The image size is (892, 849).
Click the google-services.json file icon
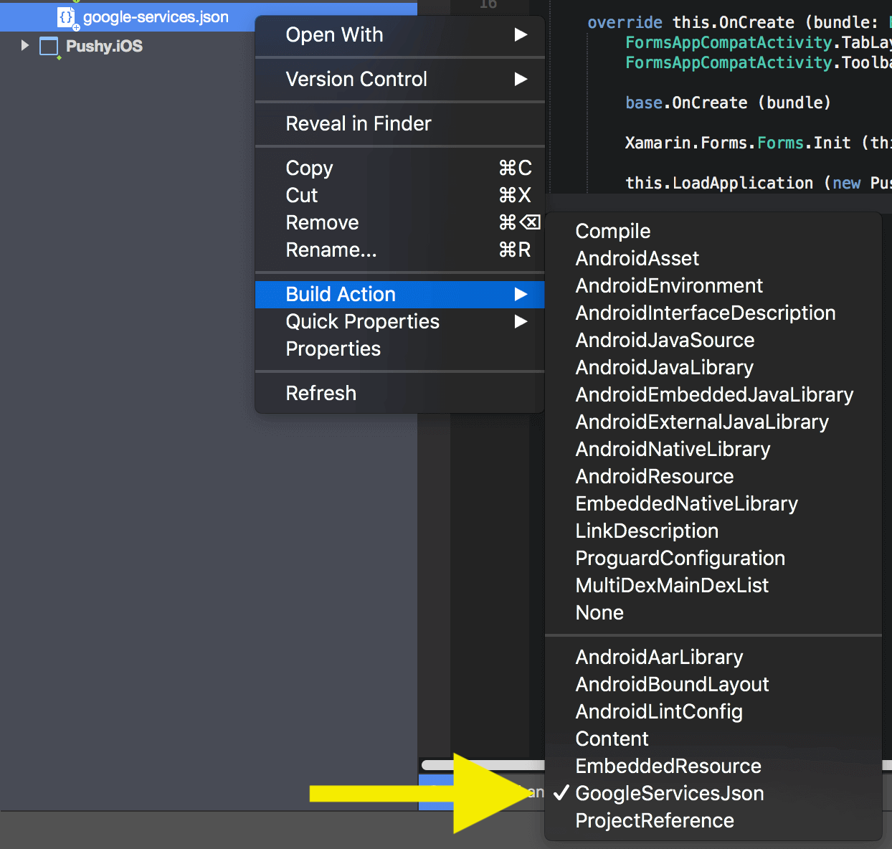click(66, 17)
